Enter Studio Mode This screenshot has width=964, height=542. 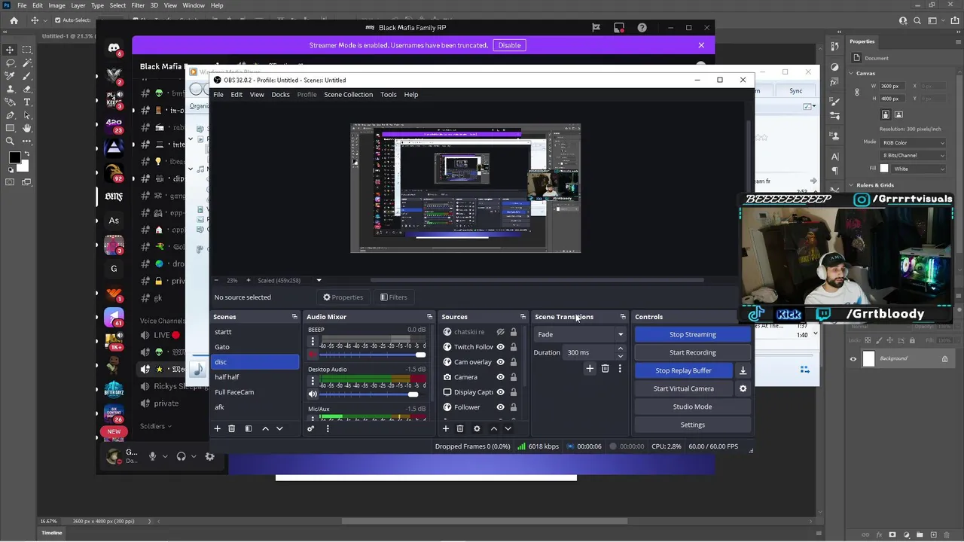(692, 406)
